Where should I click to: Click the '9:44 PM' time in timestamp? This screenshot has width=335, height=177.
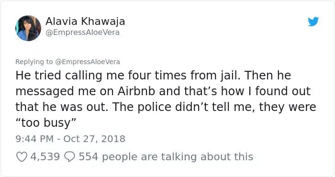(34, 139)
